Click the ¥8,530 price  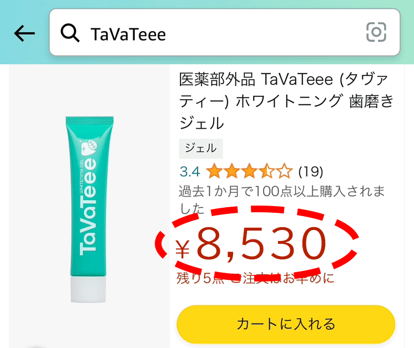(x=251, y=244)
